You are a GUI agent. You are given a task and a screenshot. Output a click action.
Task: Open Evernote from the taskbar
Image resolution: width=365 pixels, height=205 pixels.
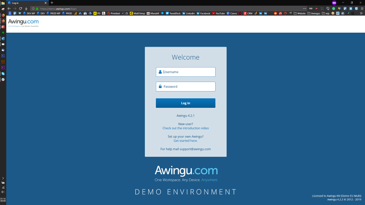tap(3, 33)
